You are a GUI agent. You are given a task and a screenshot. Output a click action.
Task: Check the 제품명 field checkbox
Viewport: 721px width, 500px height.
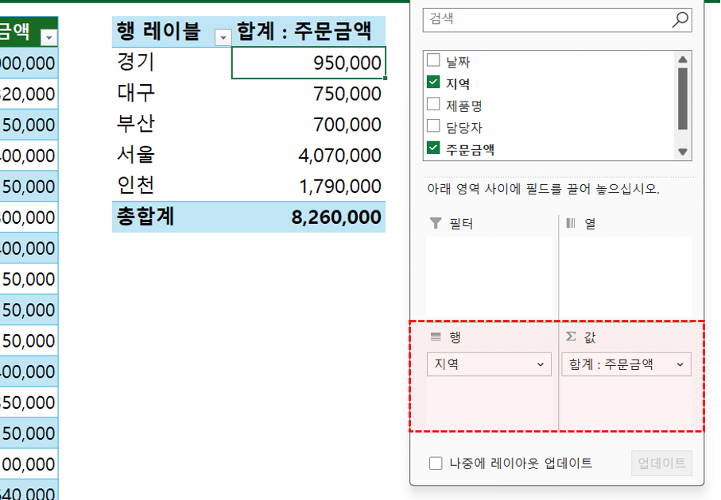point(434,103)
